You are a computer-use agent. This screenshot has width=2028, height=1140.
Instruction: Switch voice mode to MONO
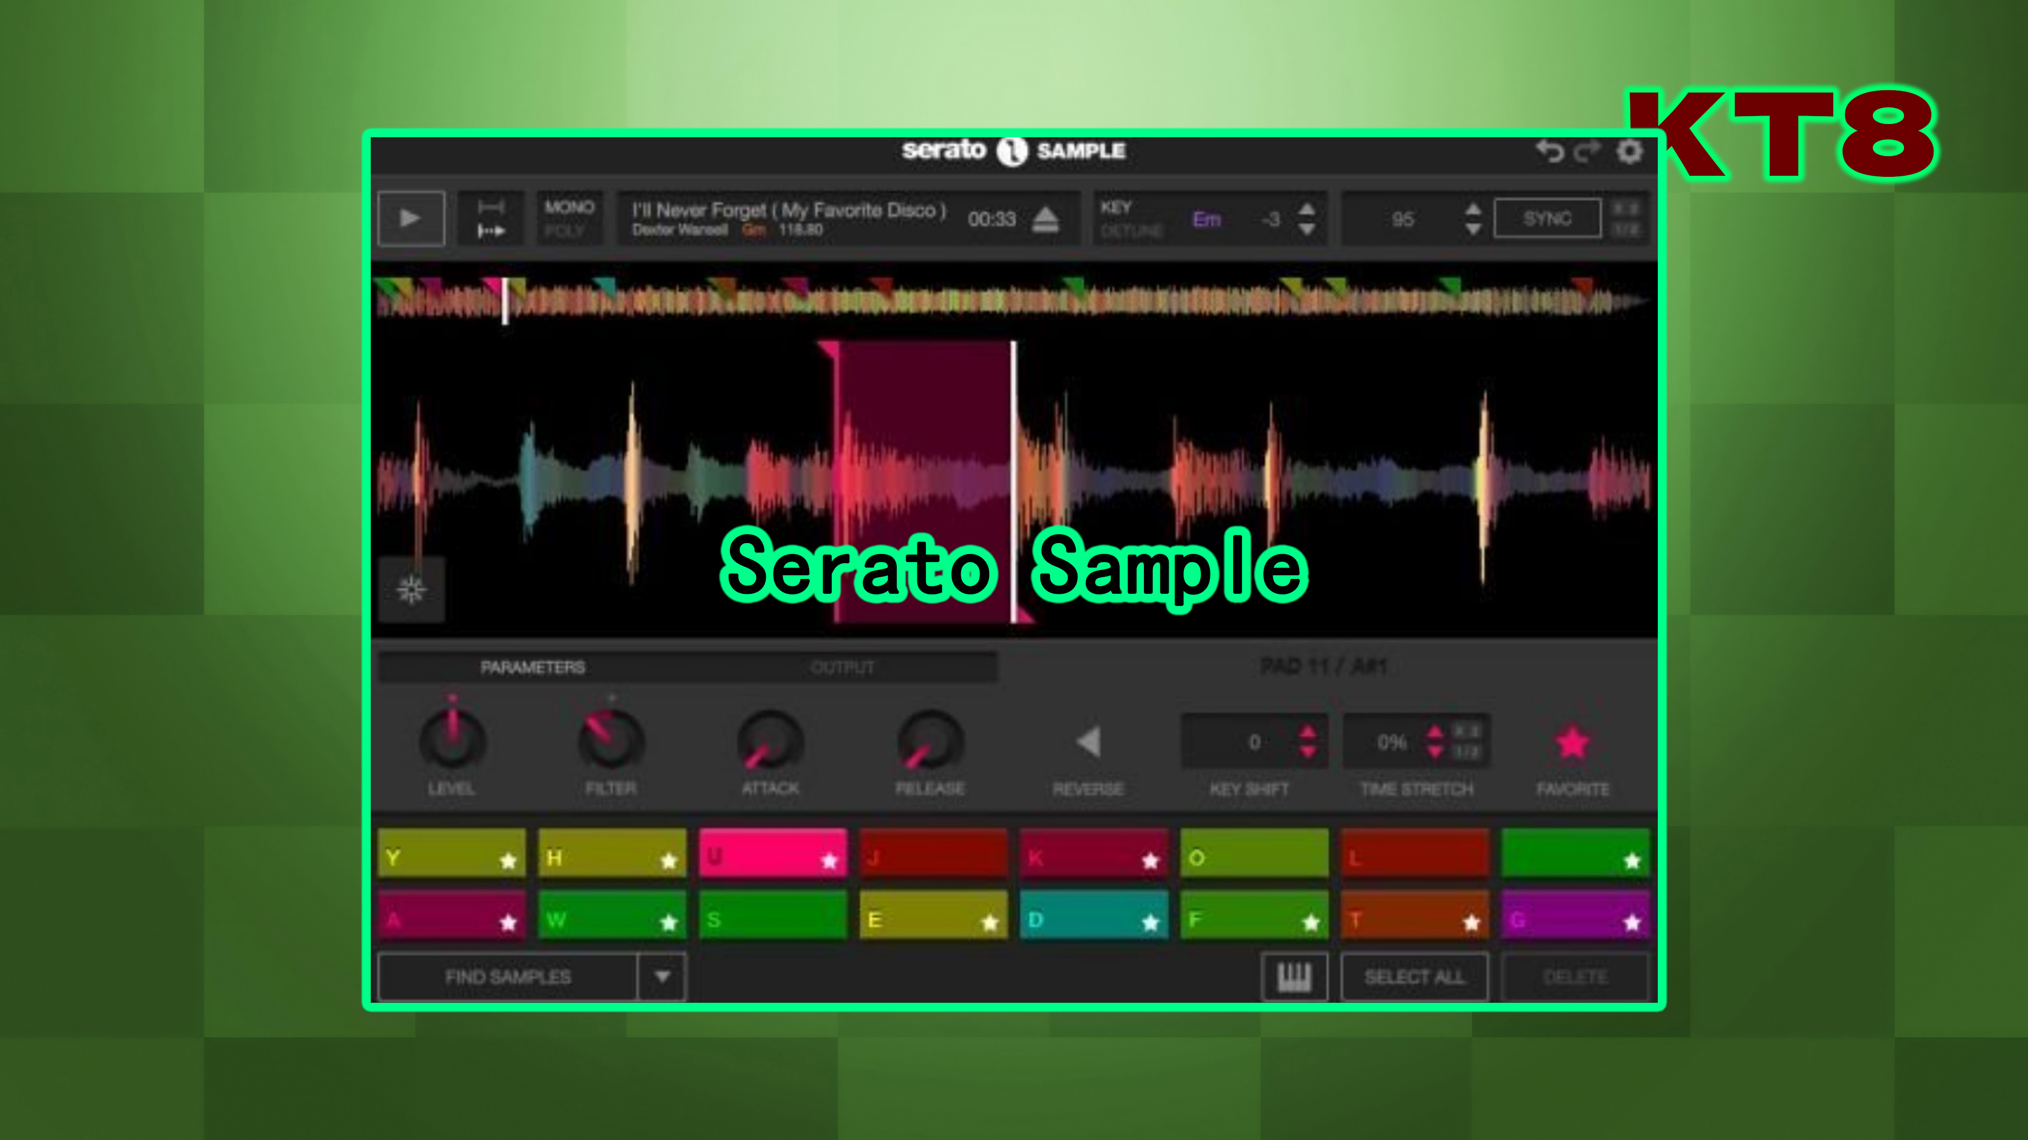click(x=569, y=207)
